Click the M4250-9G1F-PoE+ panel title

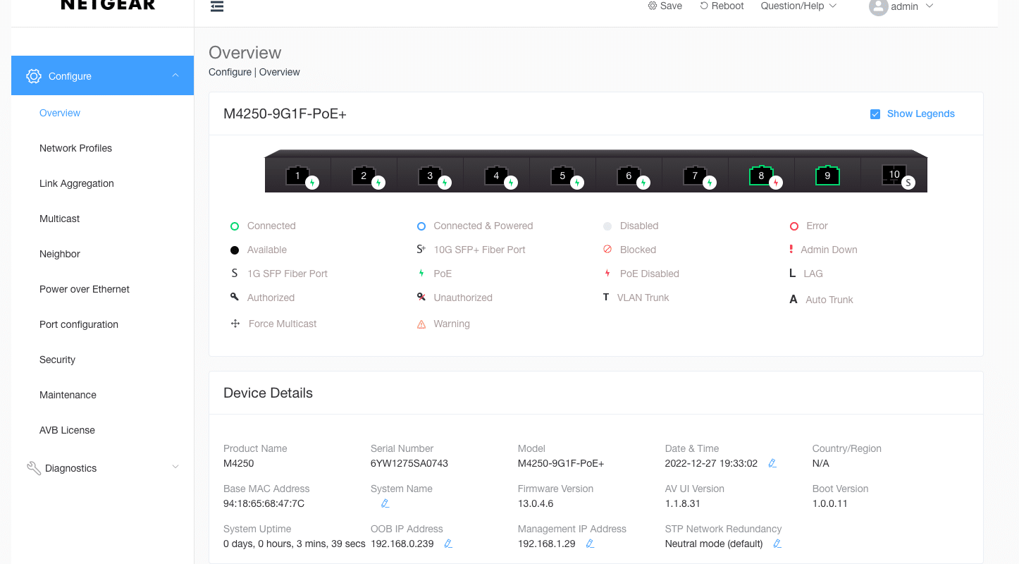tap(285, 114)
